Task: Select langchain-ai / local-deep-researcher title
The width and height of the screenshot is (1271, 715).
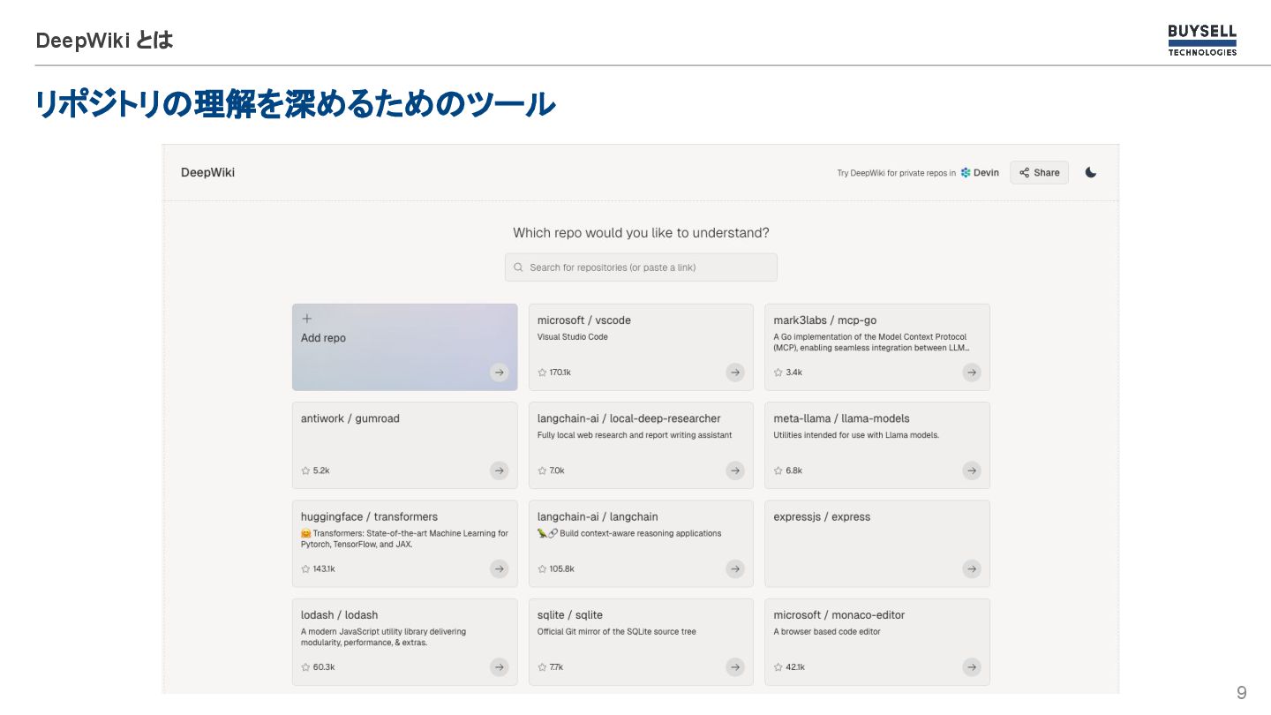Action: [629, 418]
